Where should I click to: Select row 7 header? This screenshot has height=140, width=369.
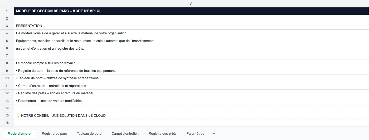[x=7, y=56]
